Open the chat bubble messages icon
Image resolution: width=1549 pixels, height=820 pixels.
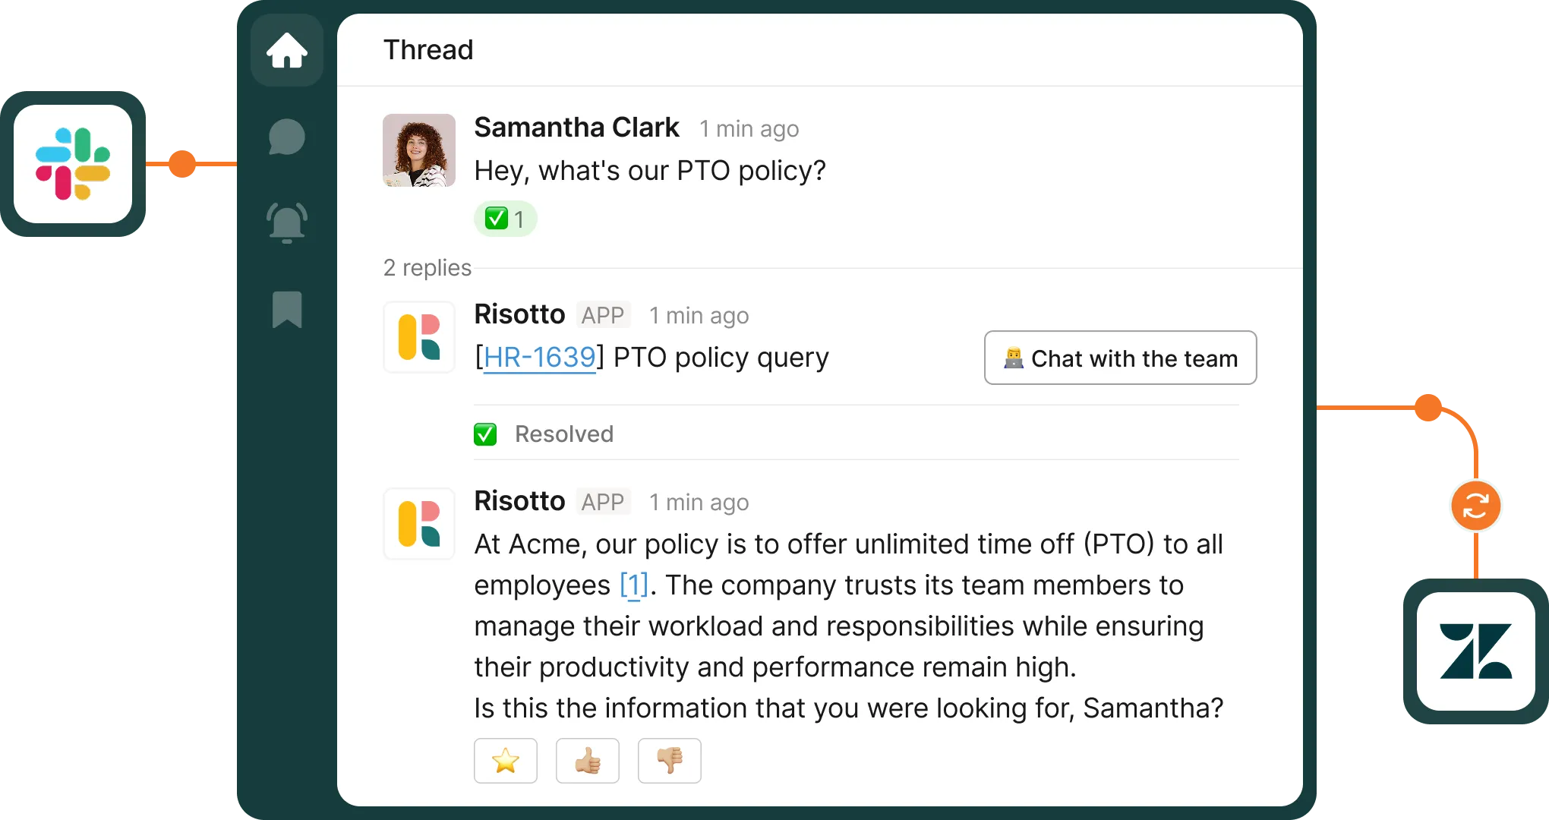click(x=287, y=137)
